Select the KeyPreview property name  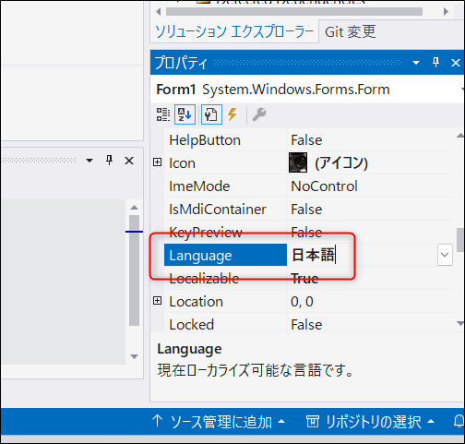pos(206,233)
